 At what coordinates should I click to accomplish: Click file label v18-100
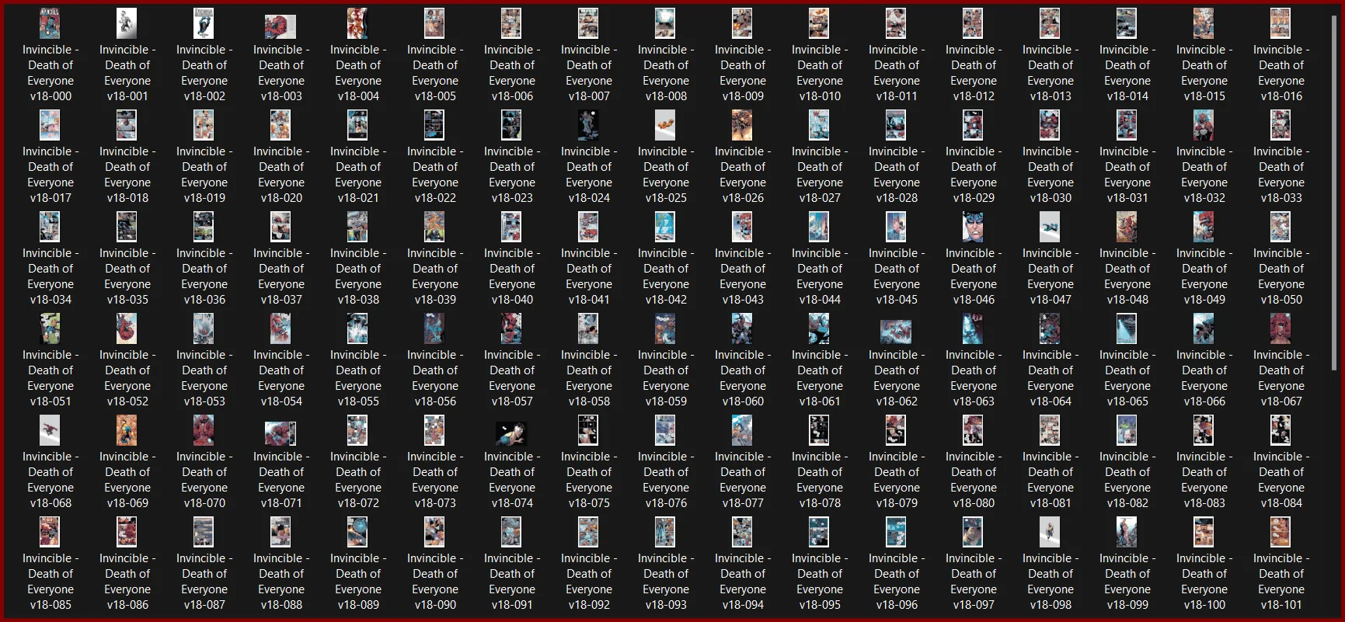tap(1204, 582)
